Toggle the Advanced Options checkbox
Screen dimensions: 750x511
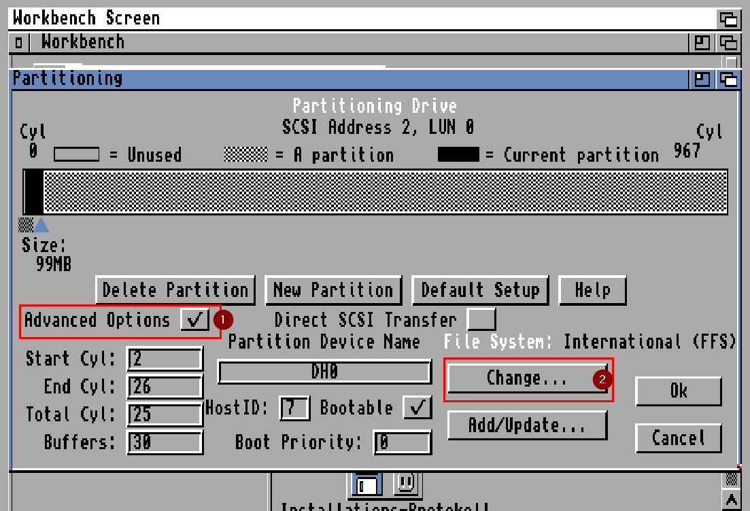coord(196,319)
